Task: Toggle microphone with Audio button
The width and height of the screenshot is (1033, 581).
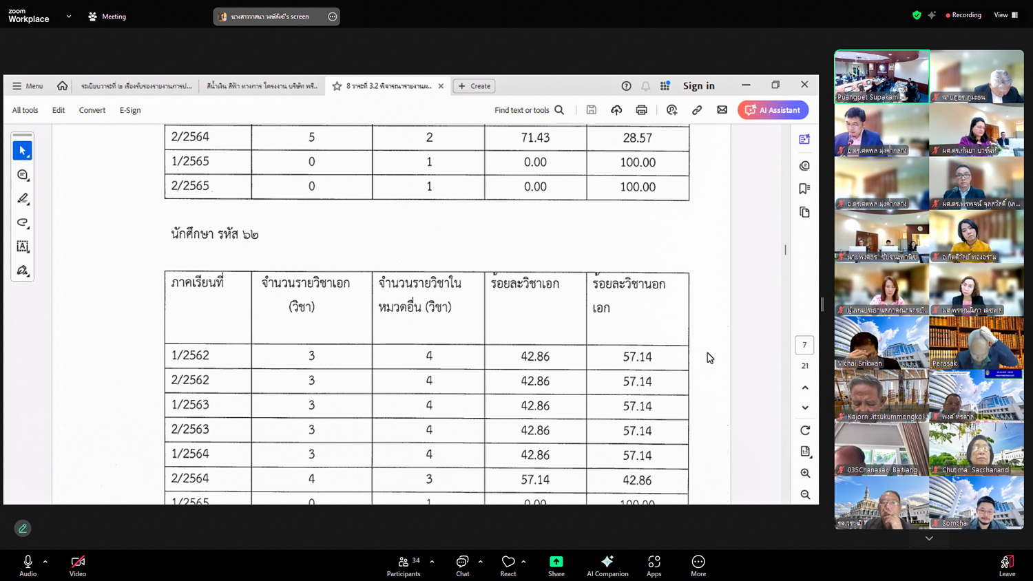Action: 28,566
